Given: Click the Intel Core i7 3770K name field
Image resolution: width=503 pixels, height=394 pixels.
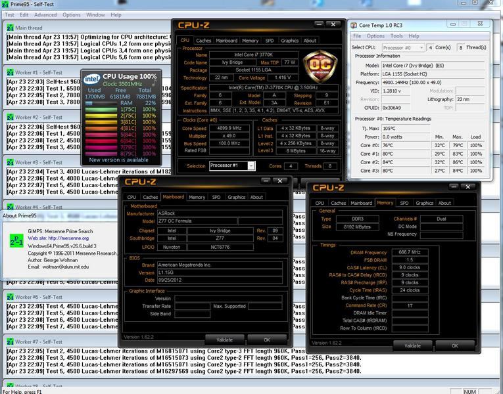Looking at the screenshot, I should point(253,55).
